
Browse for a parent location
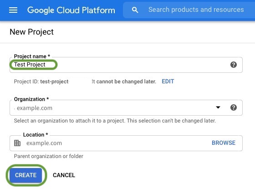[x=224, y=143]
